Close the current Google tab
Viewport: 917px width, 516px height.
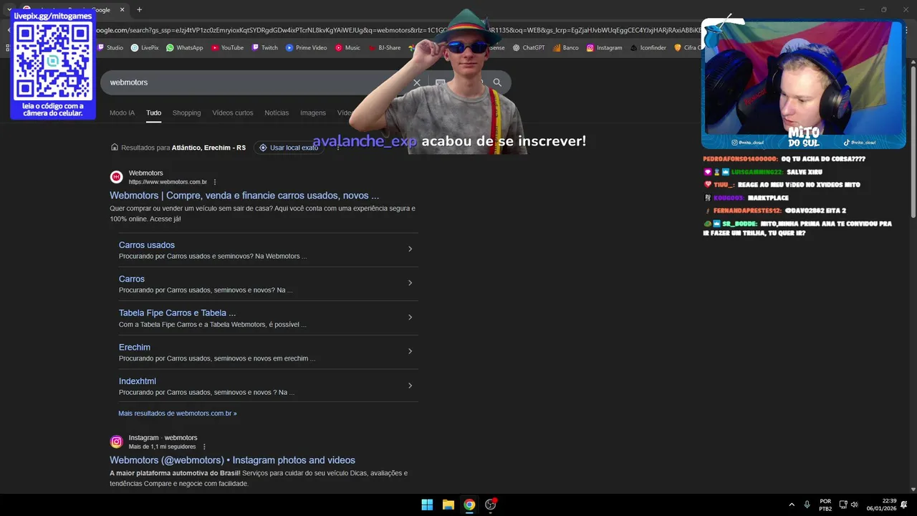tap(122, 9)
